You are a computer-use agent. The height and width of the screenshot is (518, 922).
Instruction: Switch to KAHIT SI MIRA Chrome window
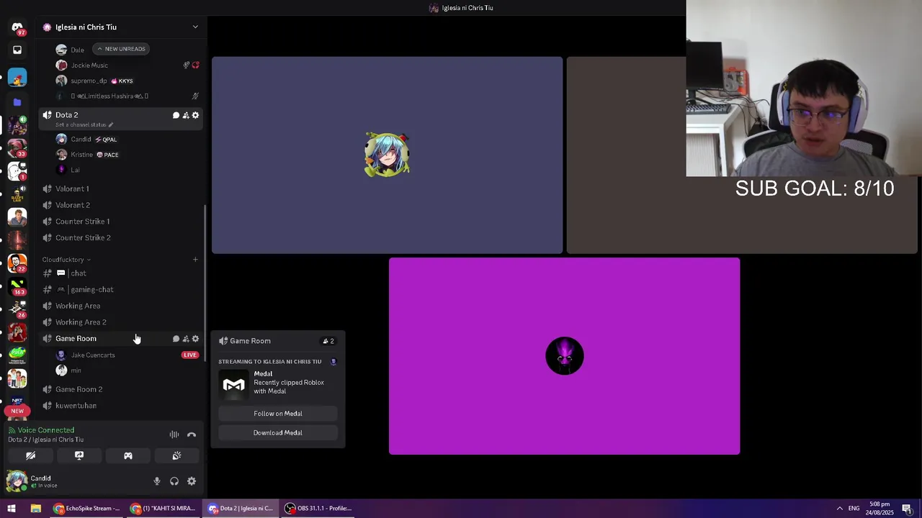[164, 508]
